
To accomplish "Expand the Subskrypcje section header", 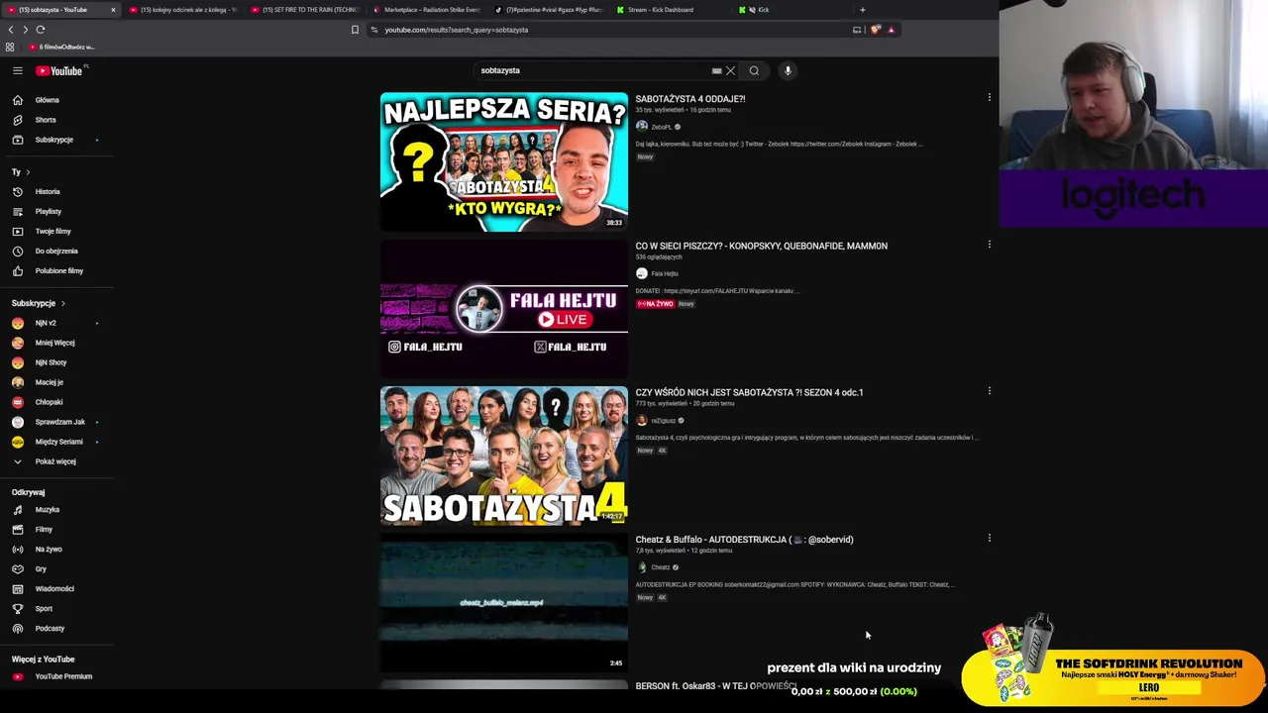I will pos(38,303).
